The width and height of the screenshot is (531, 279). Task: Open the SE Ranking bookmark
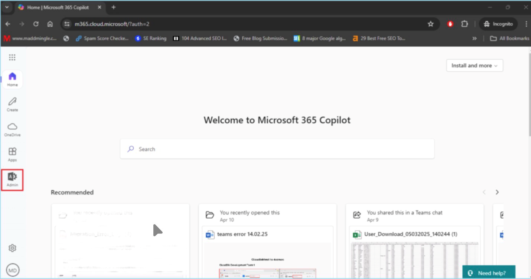150,38
